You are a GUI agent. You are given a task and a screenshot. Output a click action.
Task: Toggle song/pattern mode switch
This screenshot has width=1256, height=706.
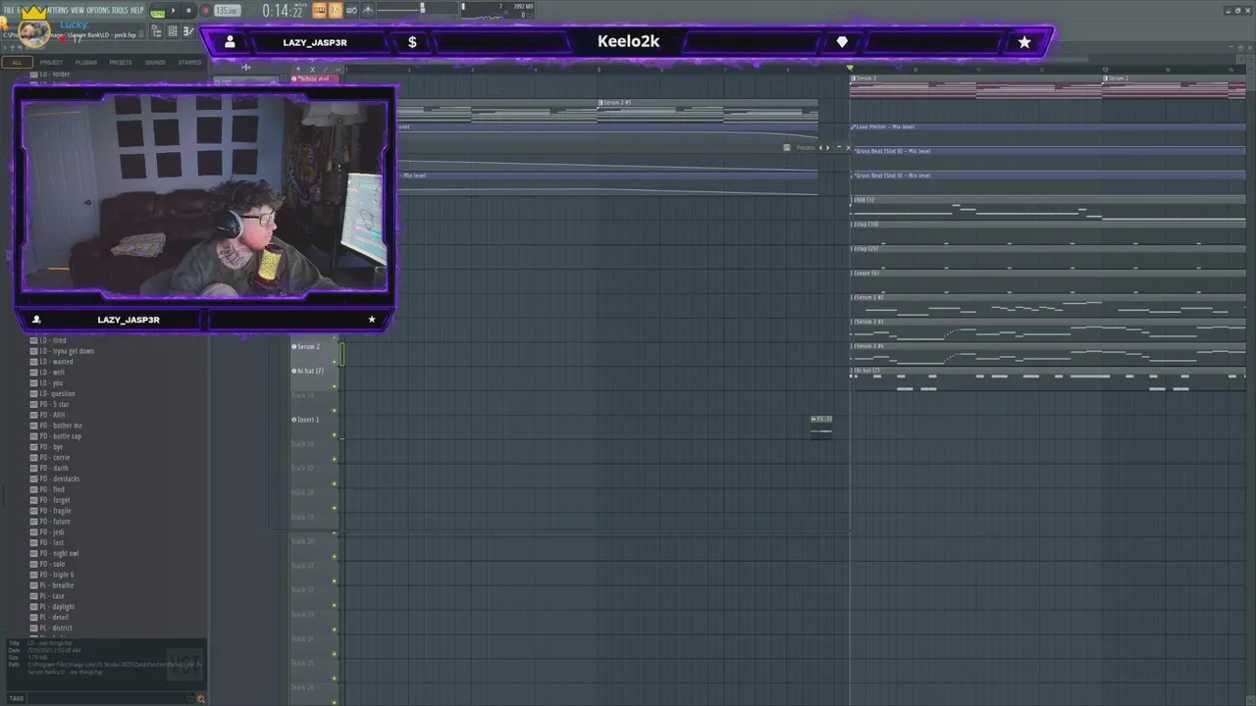(x=157, y=12)
